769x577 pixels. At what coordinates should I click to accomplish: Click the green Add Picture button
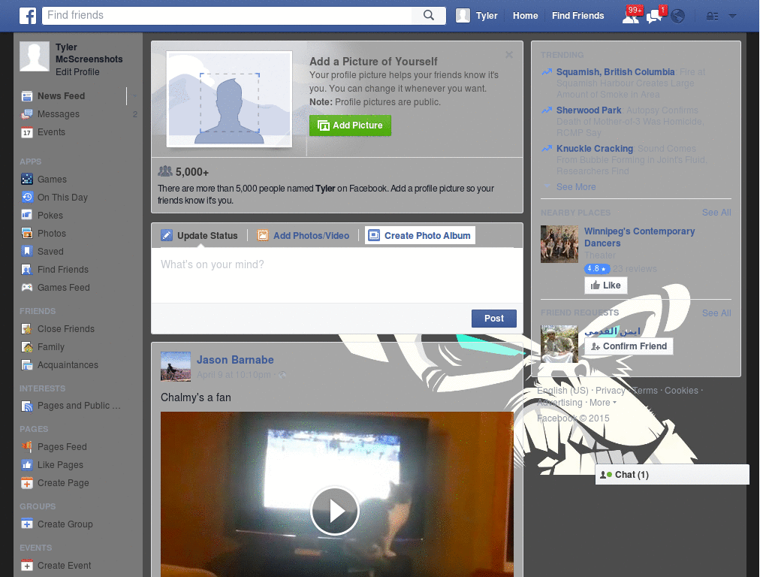(350, 125)
